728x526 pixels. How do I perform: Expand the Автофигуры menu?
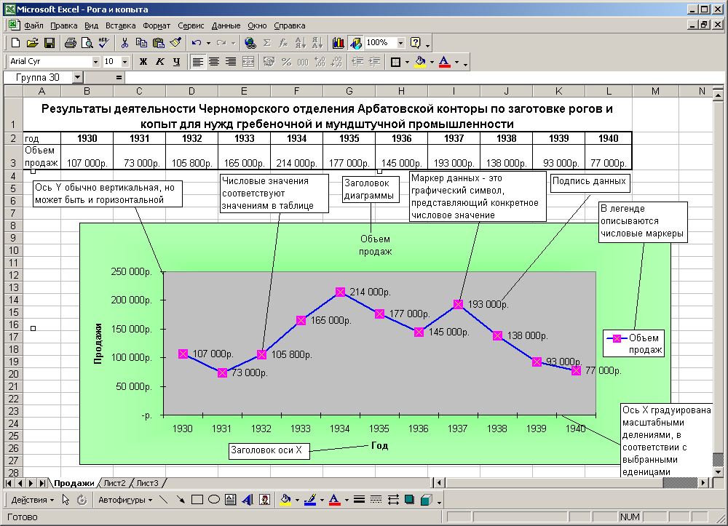(x=125, y=500)
